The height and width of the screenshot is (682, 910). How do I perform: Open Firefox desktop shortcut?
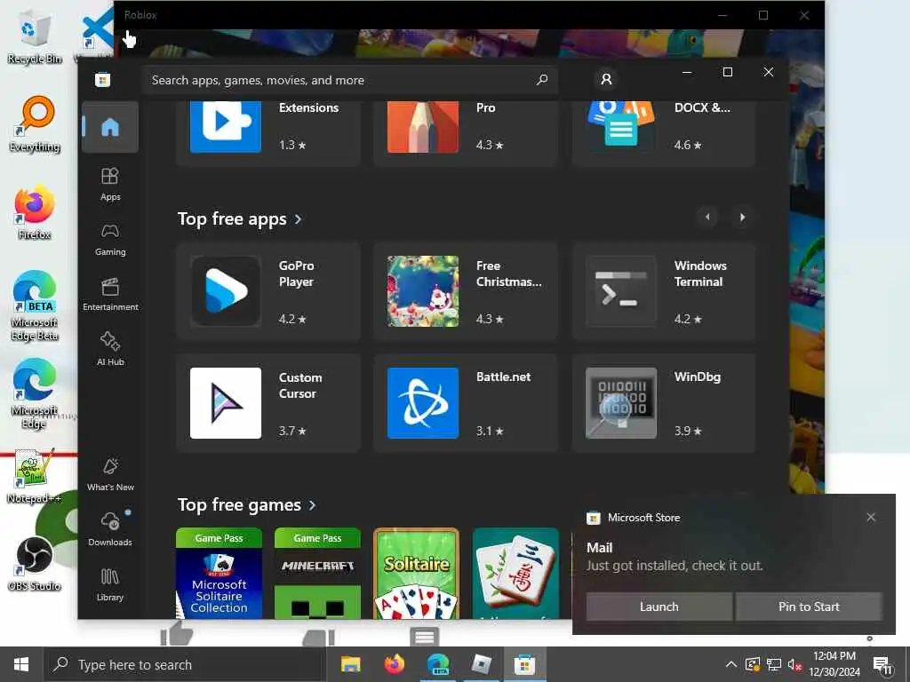click(35, 212)
